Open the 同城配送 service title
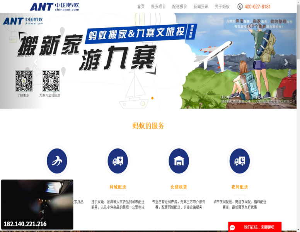 tap(118, 187)
